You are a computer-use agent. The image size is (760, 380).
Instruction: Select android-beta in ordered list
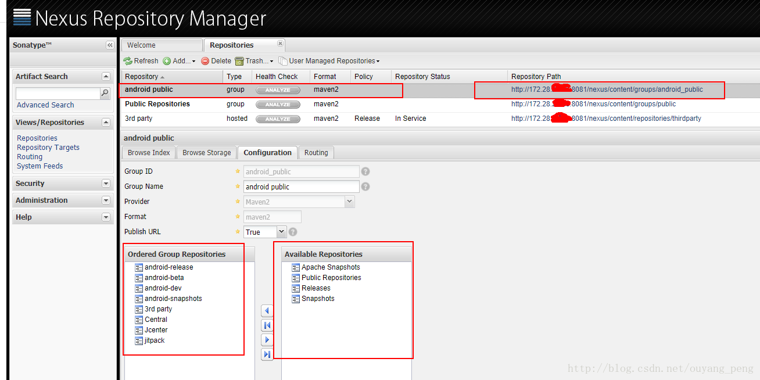[164, 278]
